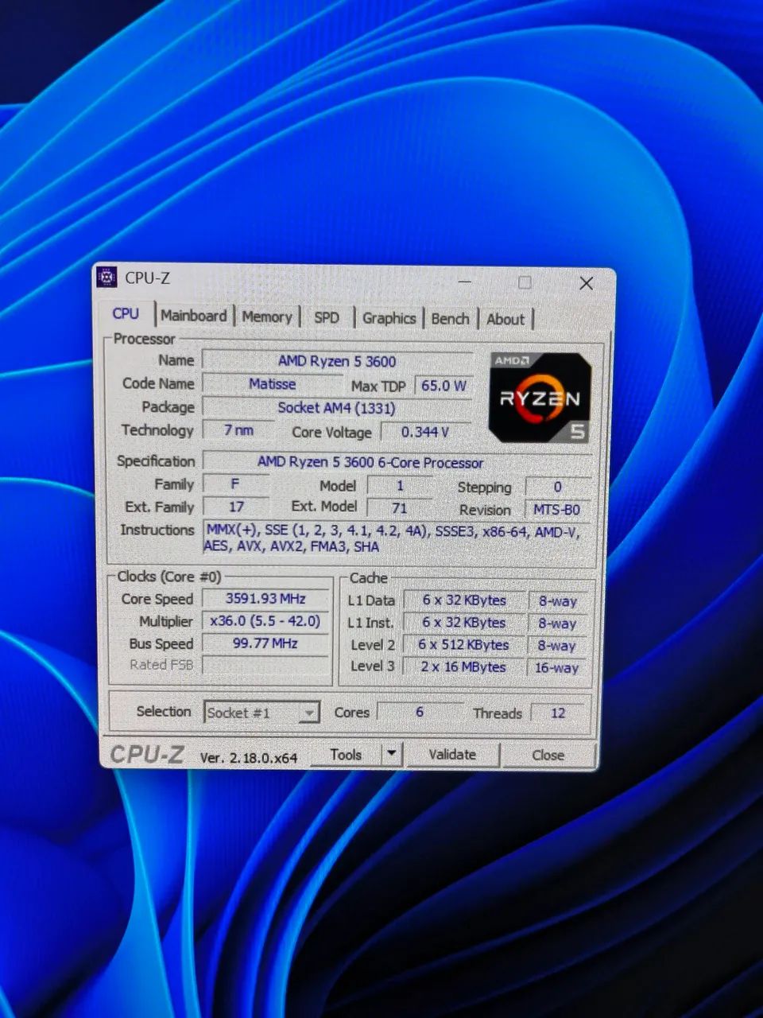The height and width of the screenshot is (1018, 763).
Task: Click the Instructions list text
Action: [x=397, y=538]
